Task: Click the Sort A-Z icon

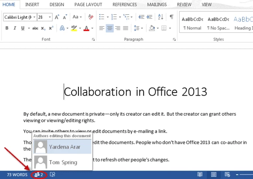Action: pos(161,17)
